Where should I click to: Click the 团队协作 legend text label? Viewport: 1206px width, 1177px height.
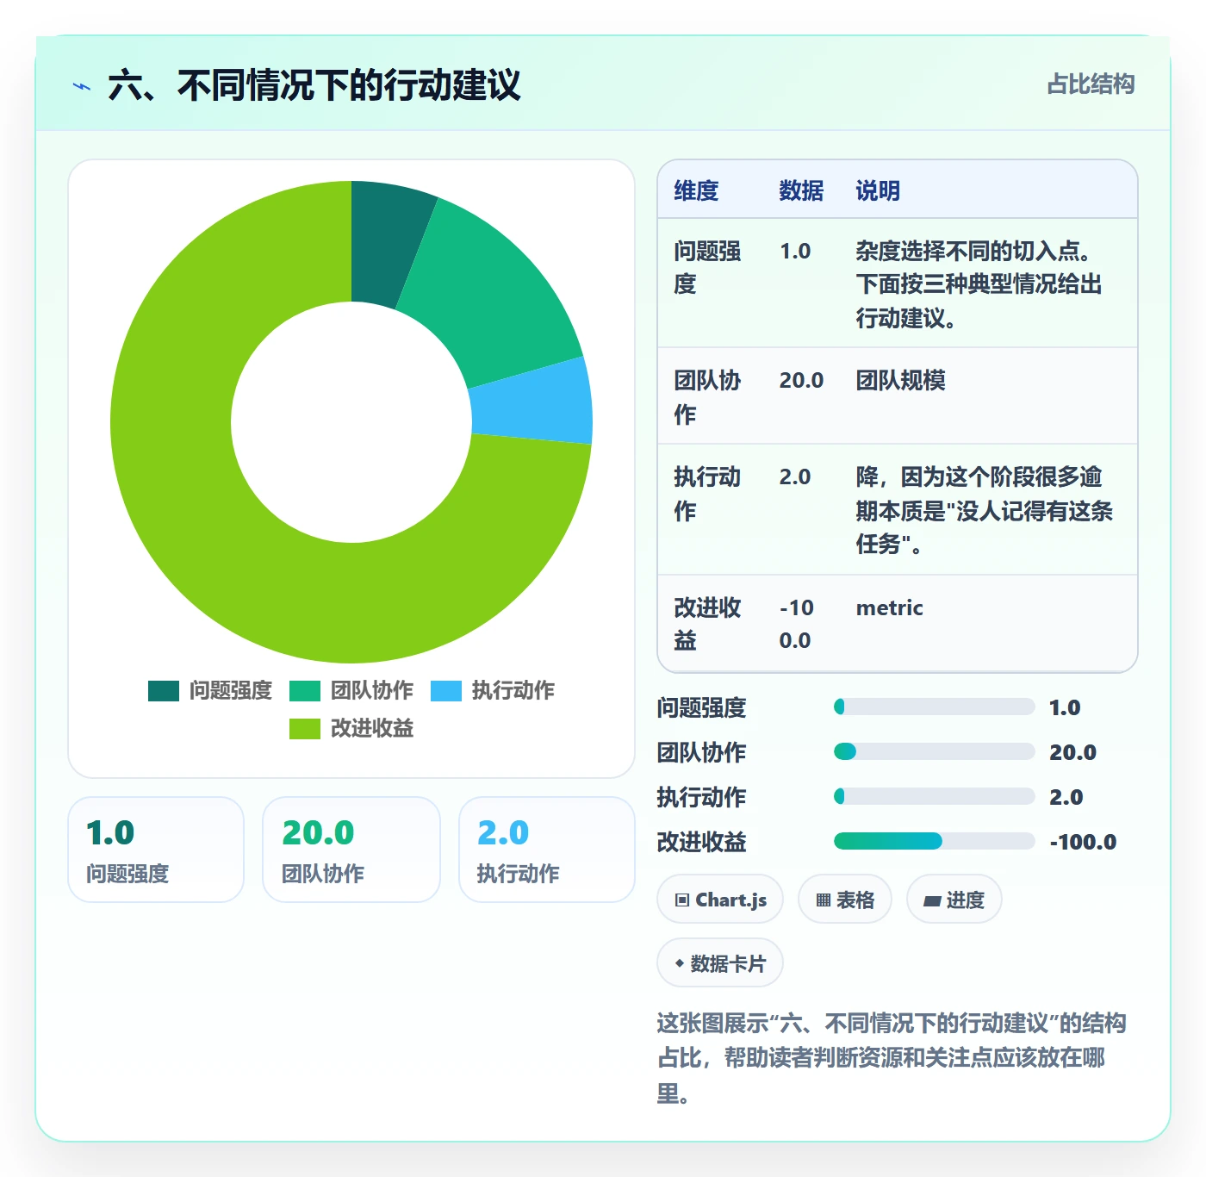click(372, 691)
